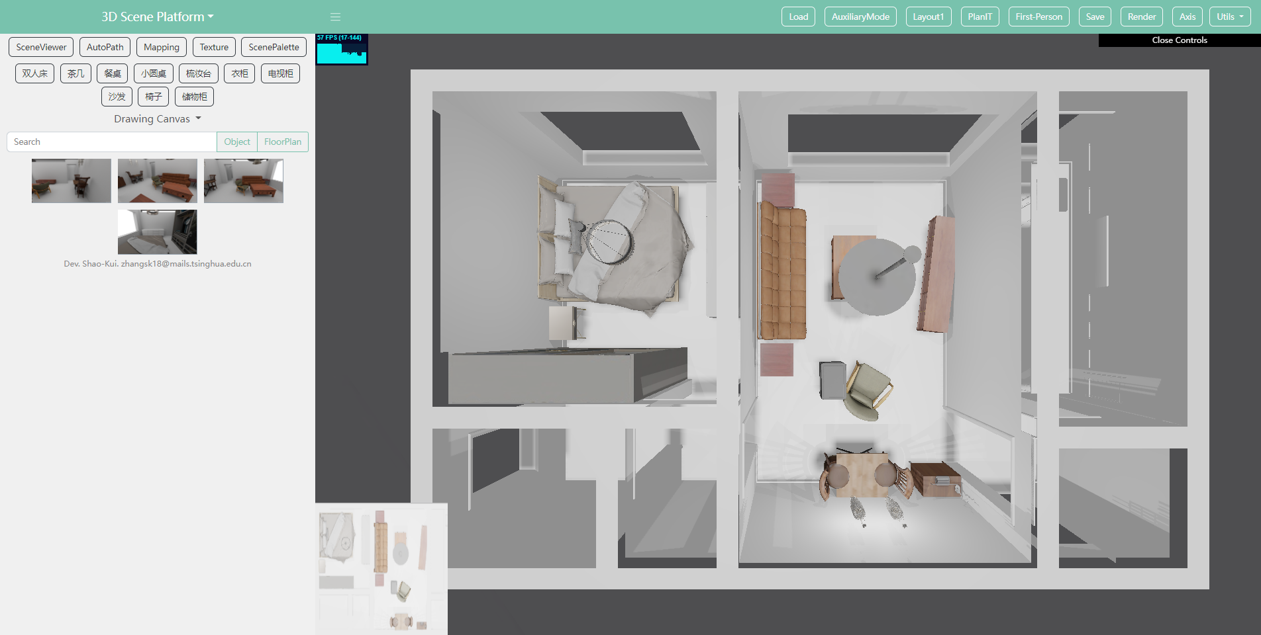Click the FPS stats monitor panel
Viewport: 1261px width, 635px height.
pyautogui.click(x=342, y=50)
